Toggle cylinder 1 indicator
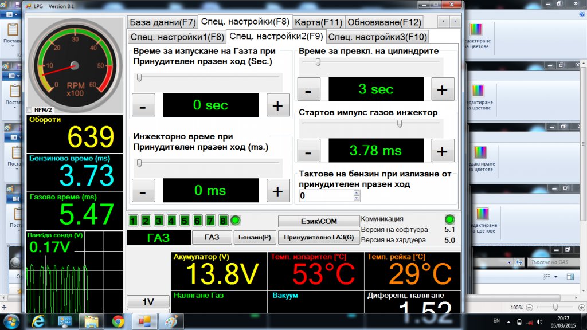Screen dimensions: 587x330 133,221
